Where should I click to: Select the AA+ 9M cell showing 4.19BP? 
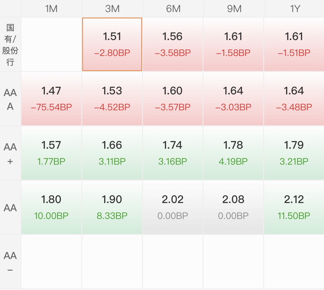(234, 153)
